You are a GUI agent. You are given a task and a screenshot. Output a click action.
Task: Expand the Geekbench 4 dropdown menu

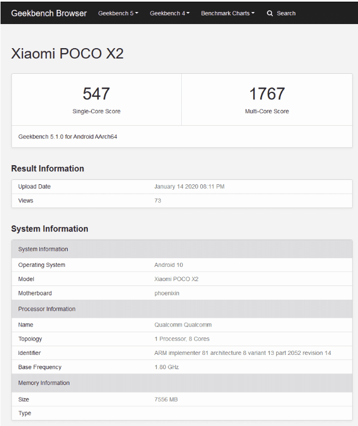170,13
